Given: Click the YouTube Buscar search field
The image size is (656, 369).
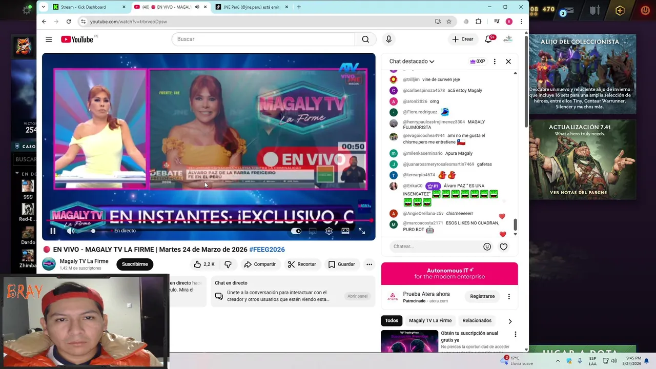Looking at the screenshot, I should coord(263,39).
